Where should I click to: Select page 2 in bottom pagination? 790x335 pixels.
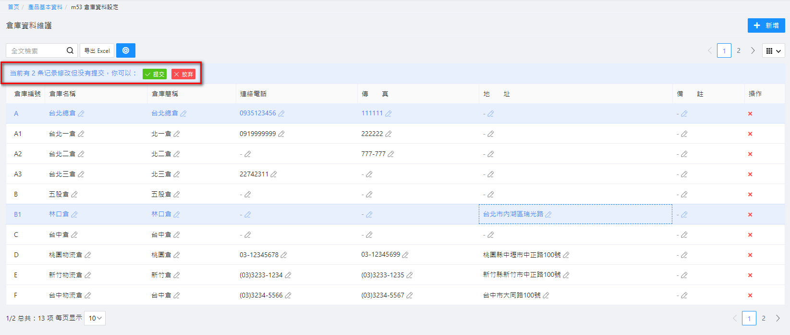(x=764, y=318)
